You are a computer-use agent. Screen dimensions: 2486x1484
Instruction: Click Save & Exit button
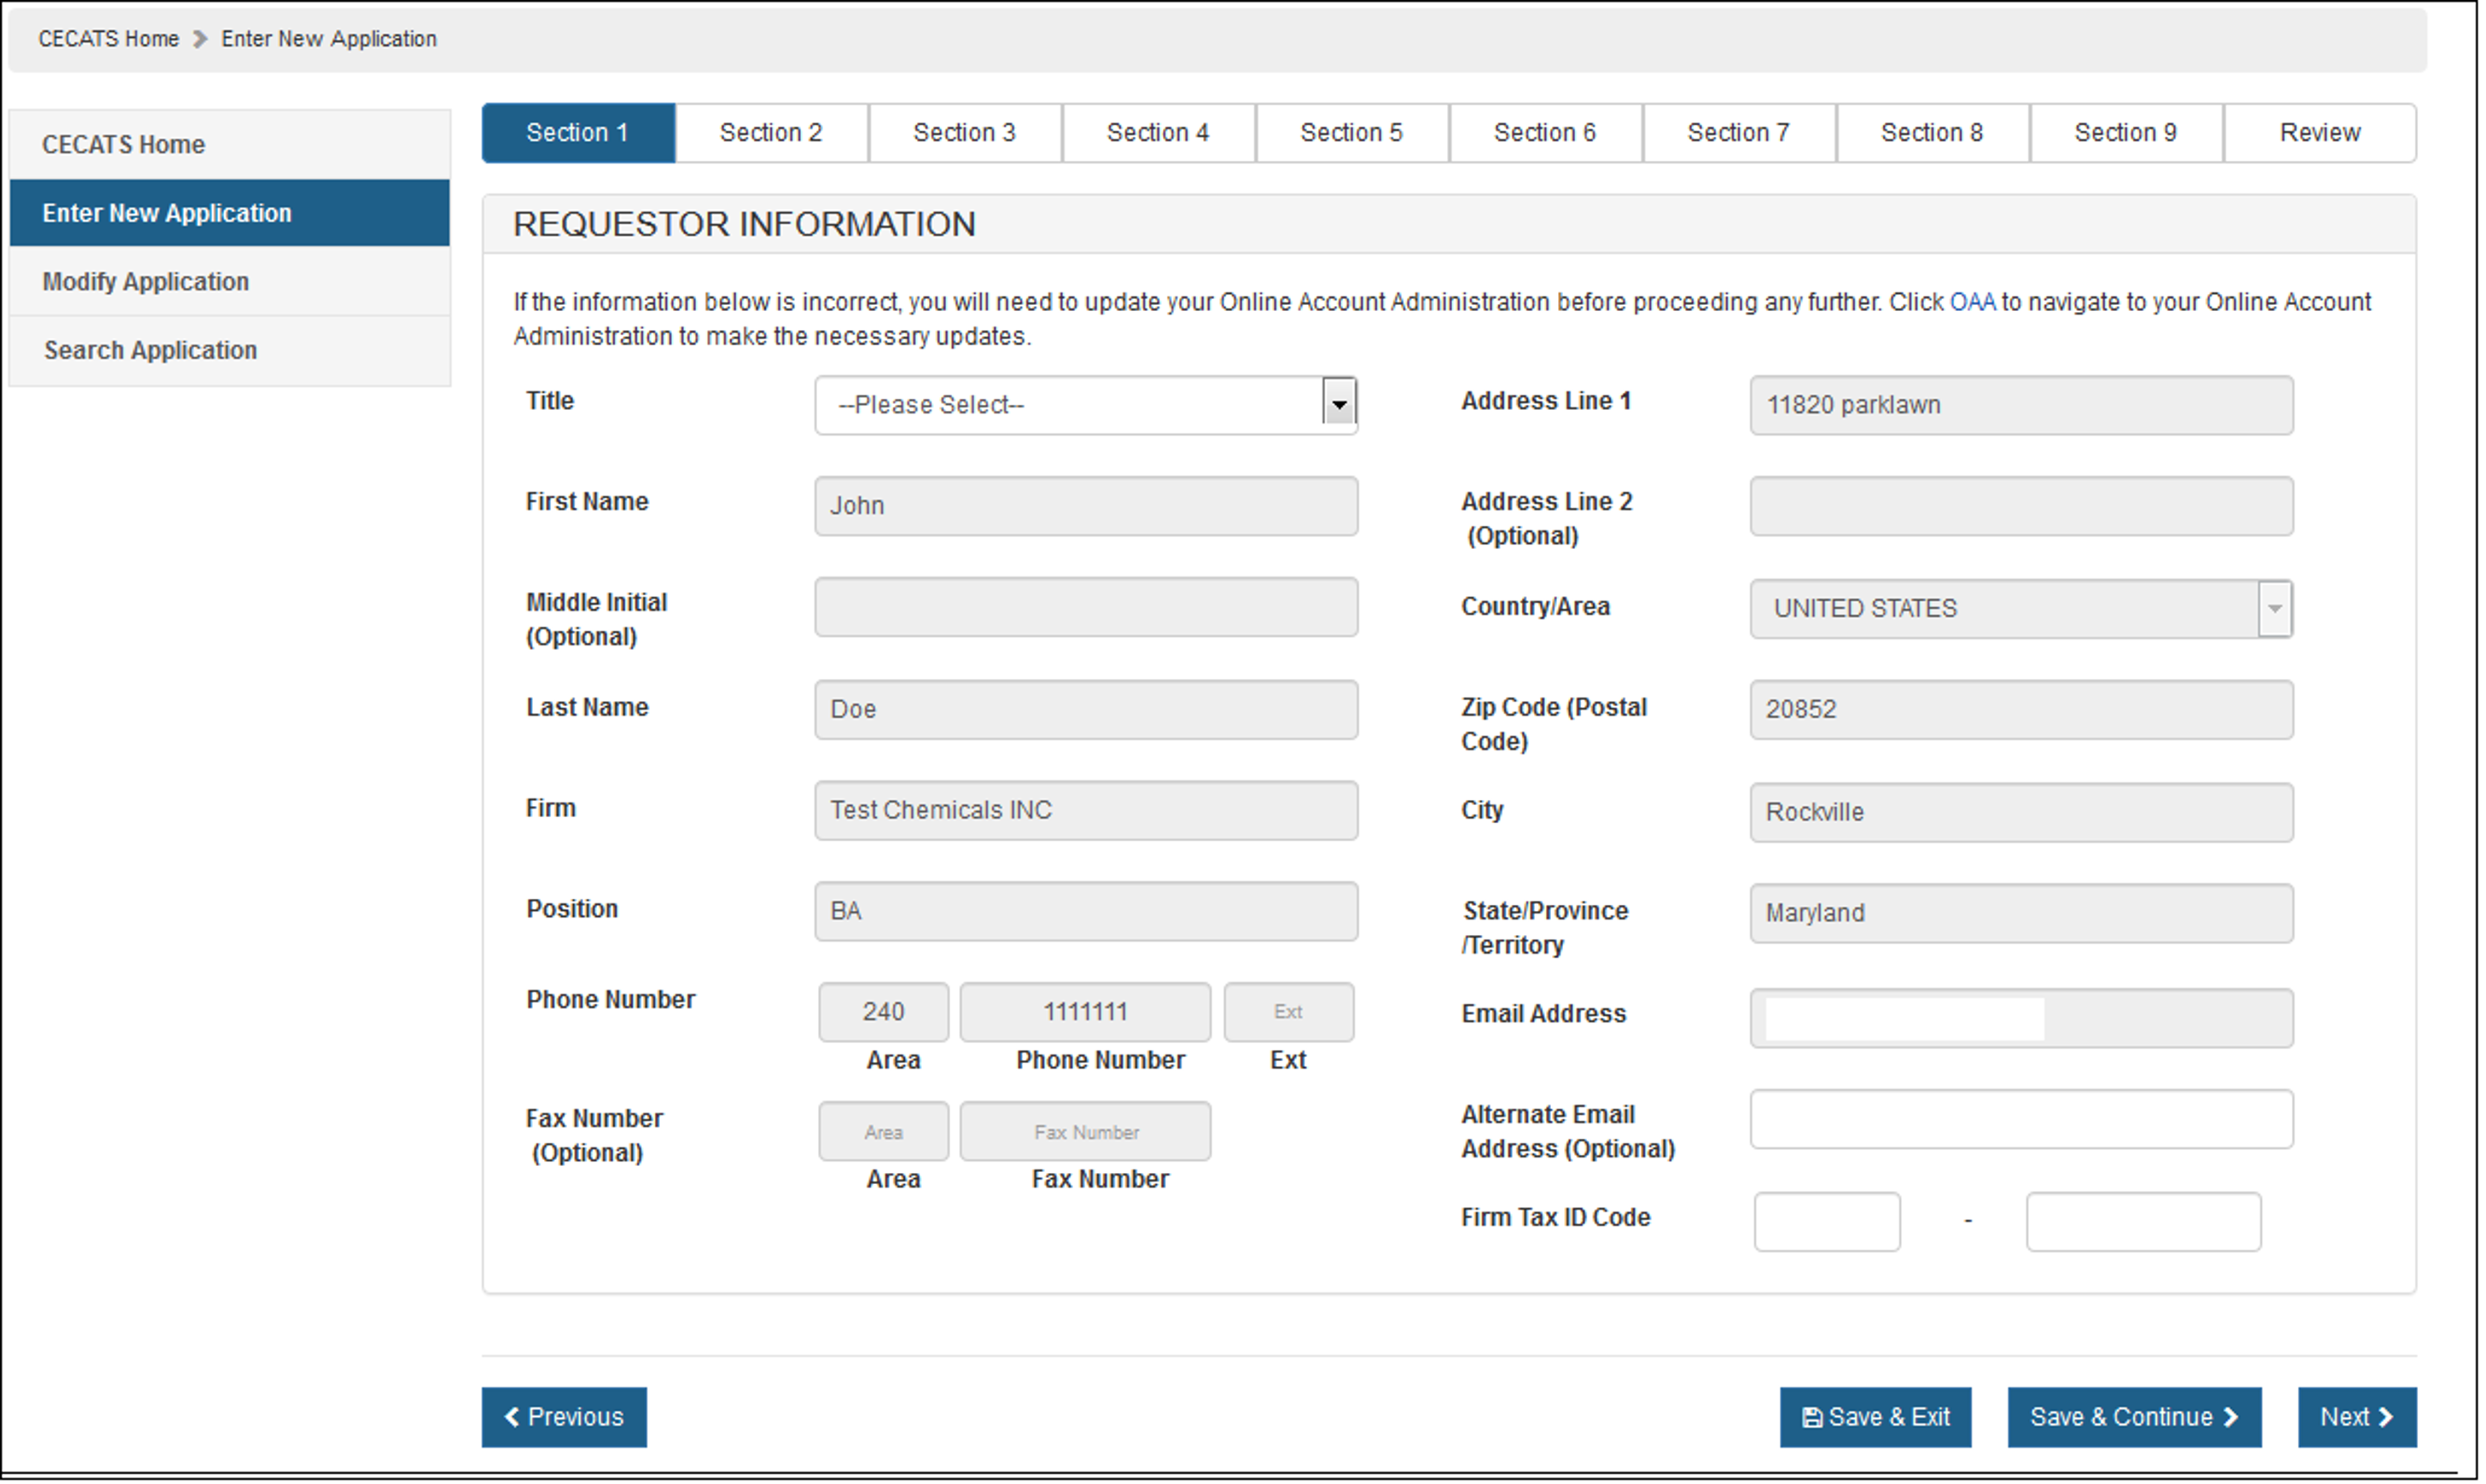tap(1876, 1418)
